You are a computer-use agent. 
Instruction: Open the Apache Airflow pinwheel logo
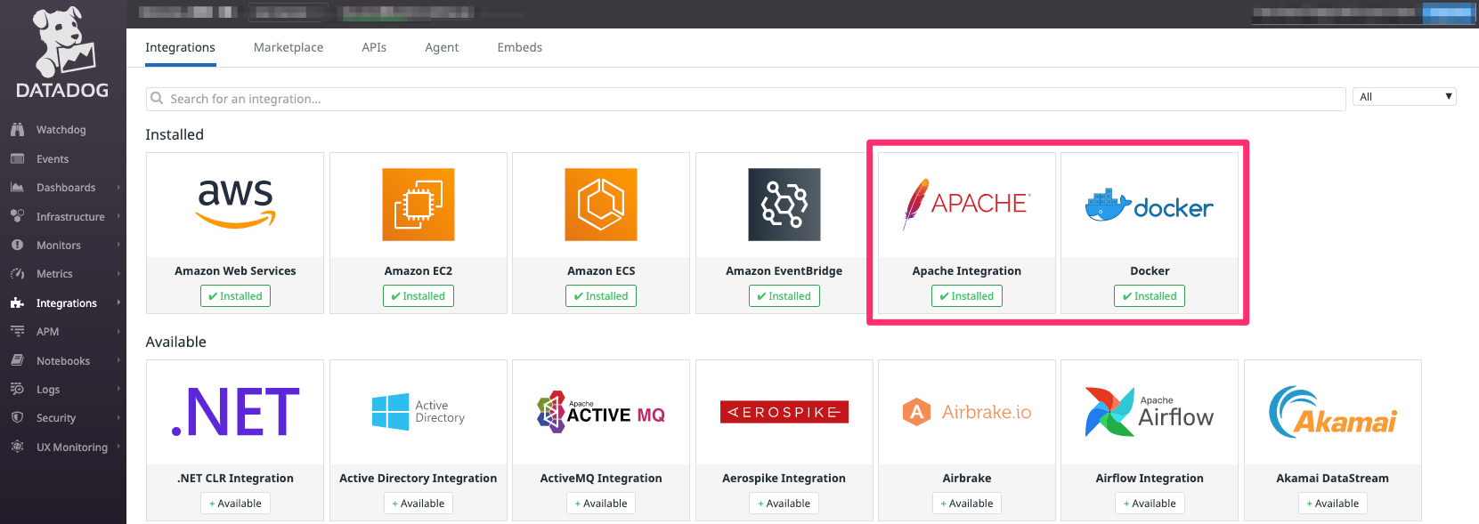(x=1150, y=412)
